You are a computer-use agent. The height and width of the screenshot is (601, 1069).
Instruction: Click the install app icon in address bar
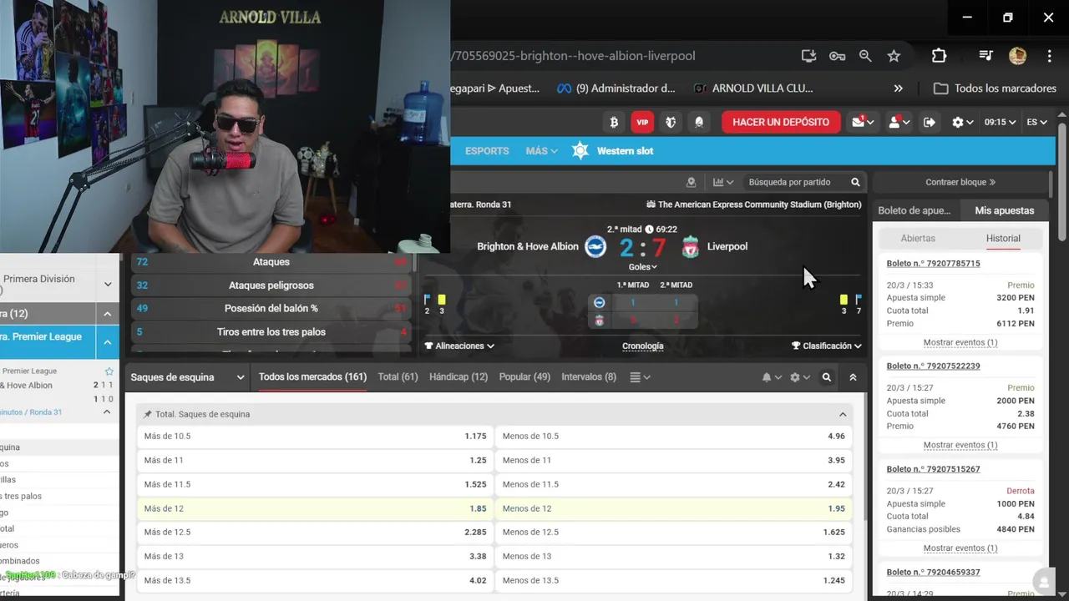808,56
